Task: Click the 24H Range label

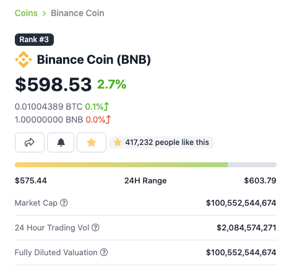Action: coord(145,180)
